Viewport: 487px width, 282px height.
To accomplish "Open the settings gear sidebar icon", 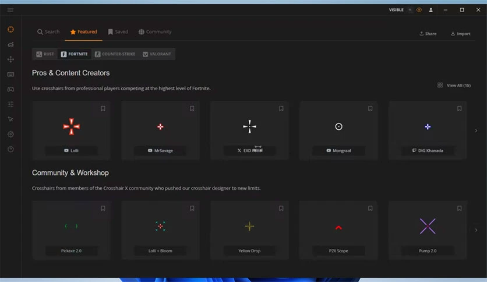I will (10, 134).
